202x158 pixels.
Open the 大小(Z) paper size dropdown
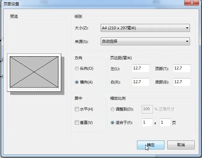pos(145,28)
